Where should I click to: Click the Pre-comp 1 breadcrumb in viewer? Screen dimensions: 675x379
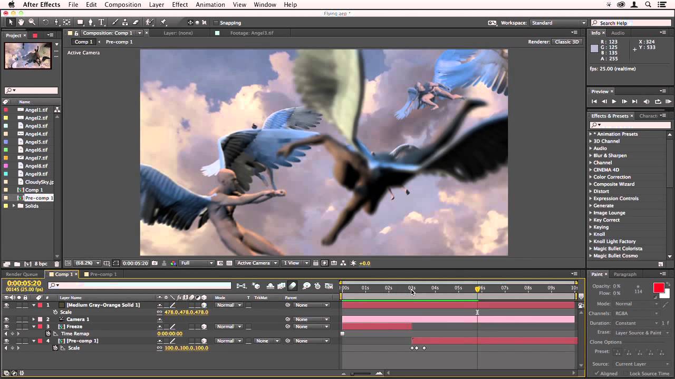pyautogui.click(x=119, y=42)
